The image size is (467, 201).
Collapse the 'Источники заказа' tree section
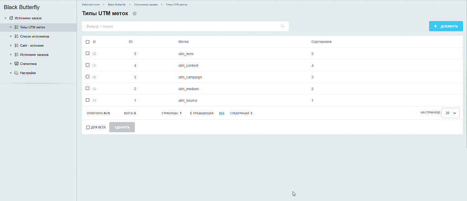tap(5, 18)
